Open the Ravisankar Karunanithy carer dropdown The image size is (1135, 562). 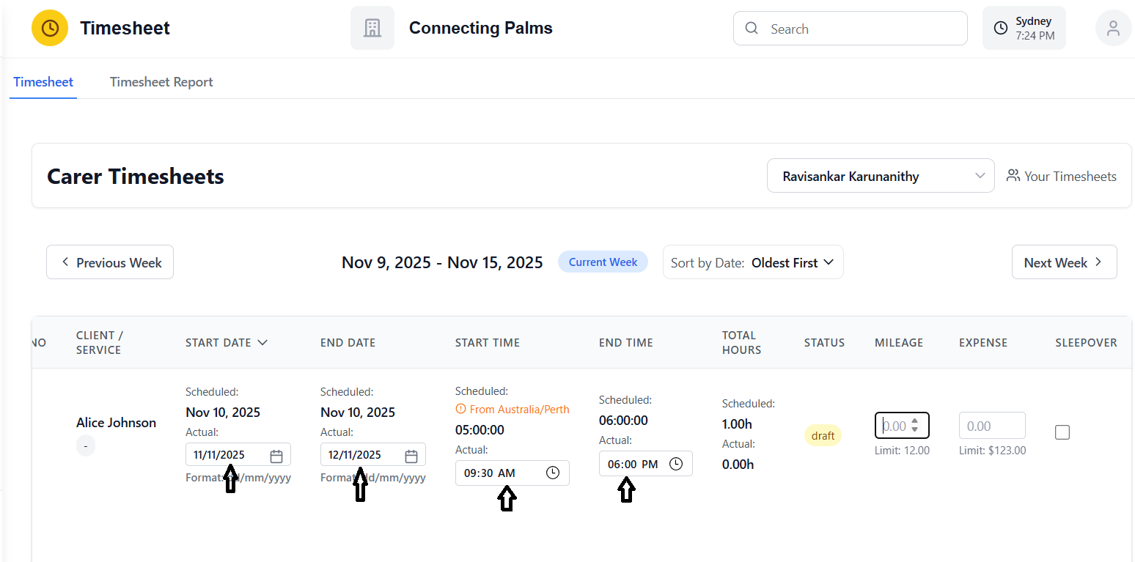click(880, 176)
